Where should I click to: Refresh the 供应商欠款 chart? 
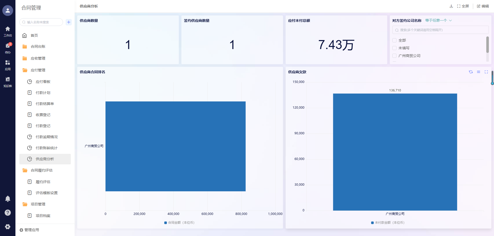471,72
